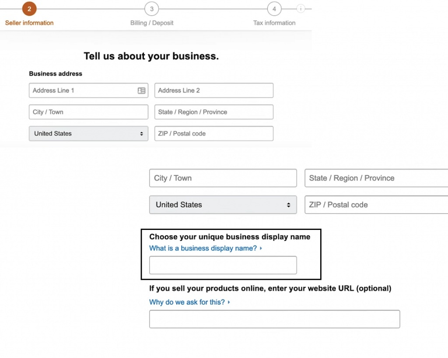Click the upper City / Town input box
This screenshot has width=448, height=358.
pyautogui.click(x=88, y=112)
